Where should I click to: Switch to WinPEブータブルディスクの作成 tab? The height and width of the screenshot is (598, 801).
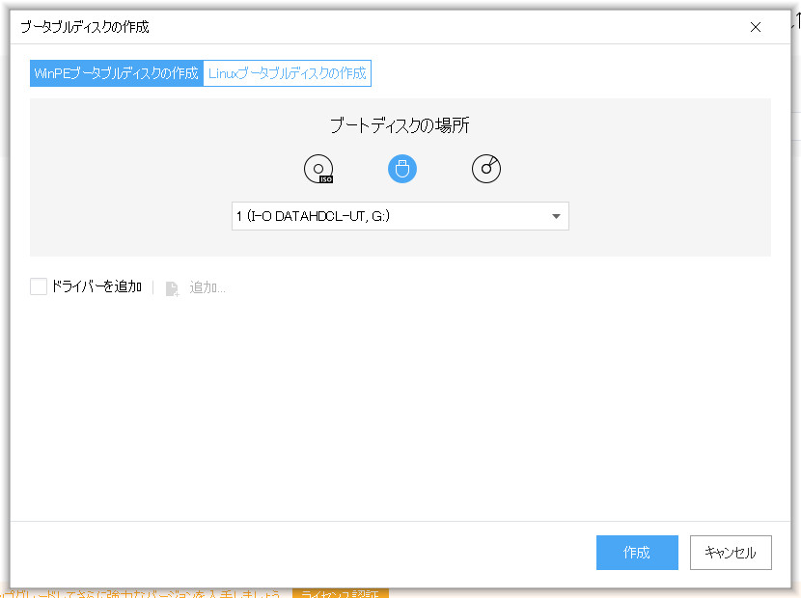pyautogui.click(x=117, y=73)
